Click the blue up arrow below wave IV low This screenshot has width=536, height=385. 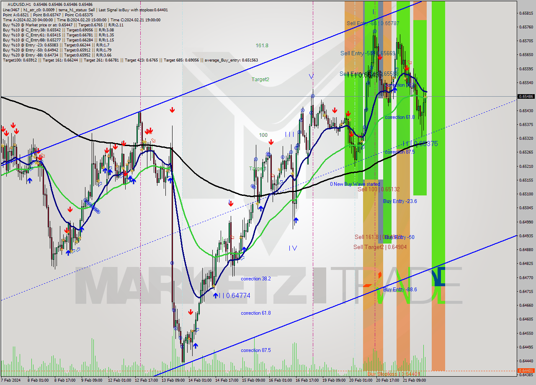click(296, 220)
